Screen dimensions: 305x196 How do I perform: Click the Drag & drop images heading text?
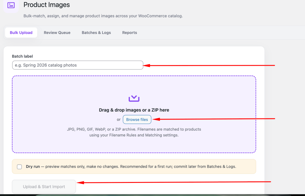tap(134, 110)
